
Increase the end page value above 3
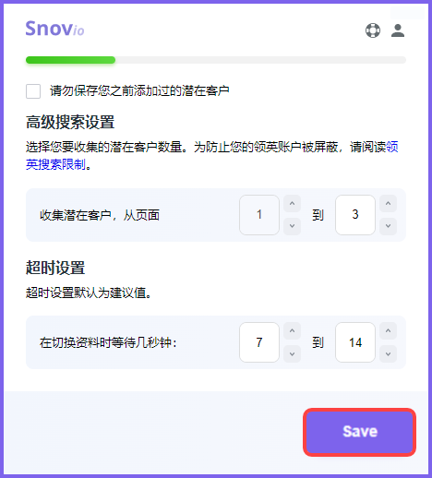coord(388,203)
